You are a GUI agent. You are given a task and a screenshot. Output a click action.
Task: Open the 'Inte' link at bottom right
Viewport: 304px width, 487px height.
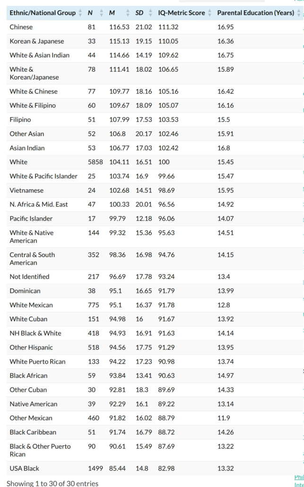298,484
